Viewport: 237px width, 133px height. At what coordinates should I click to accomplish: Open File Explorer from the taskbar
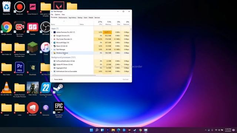point(113,130)
